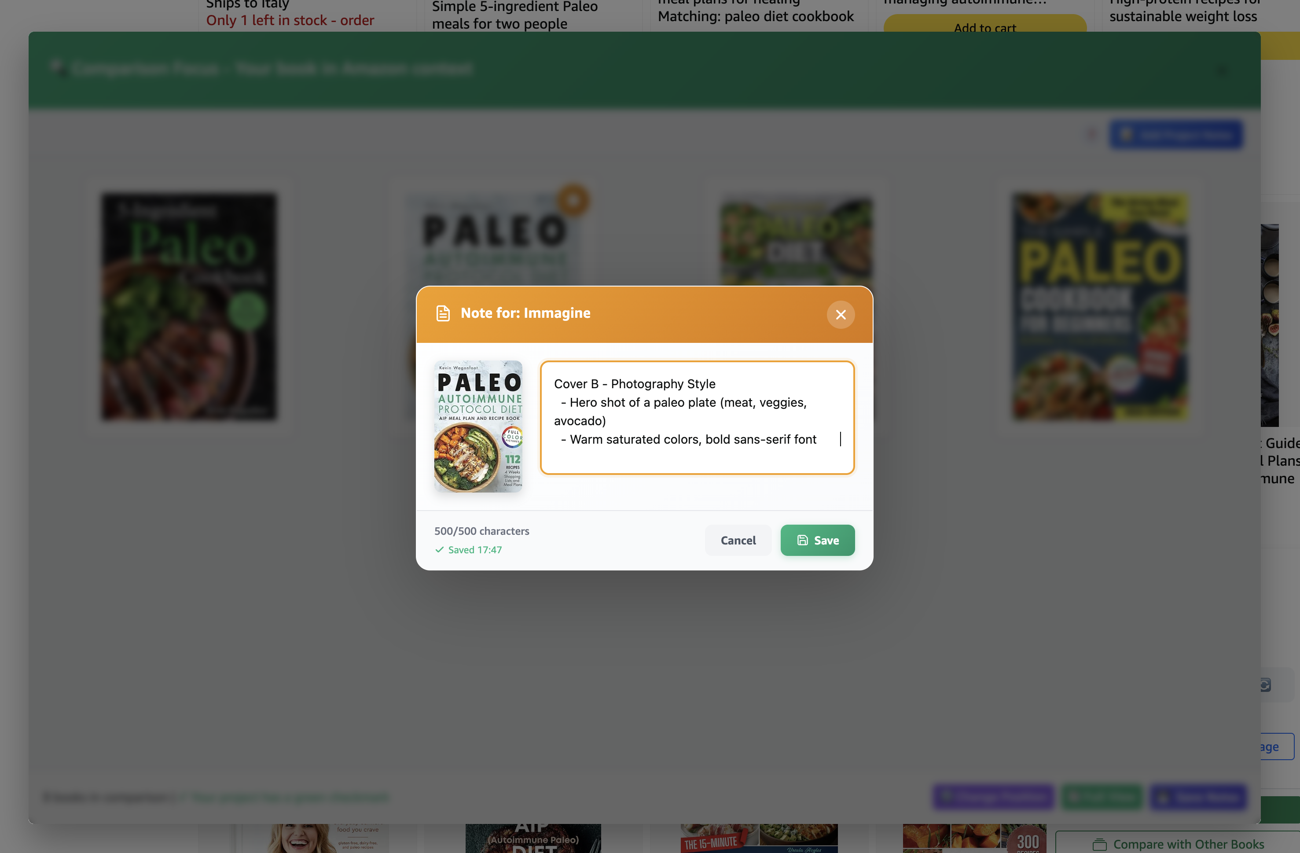The image size is (1300, 853).
Task: Click the Paleo Autoimmune Protocol cover thumbnail
Action: pyautogui.click(x=478, y=426)
